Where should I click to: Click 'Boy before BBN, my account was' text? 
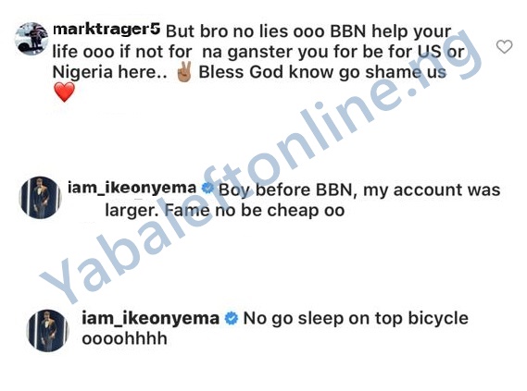(359, 189)
